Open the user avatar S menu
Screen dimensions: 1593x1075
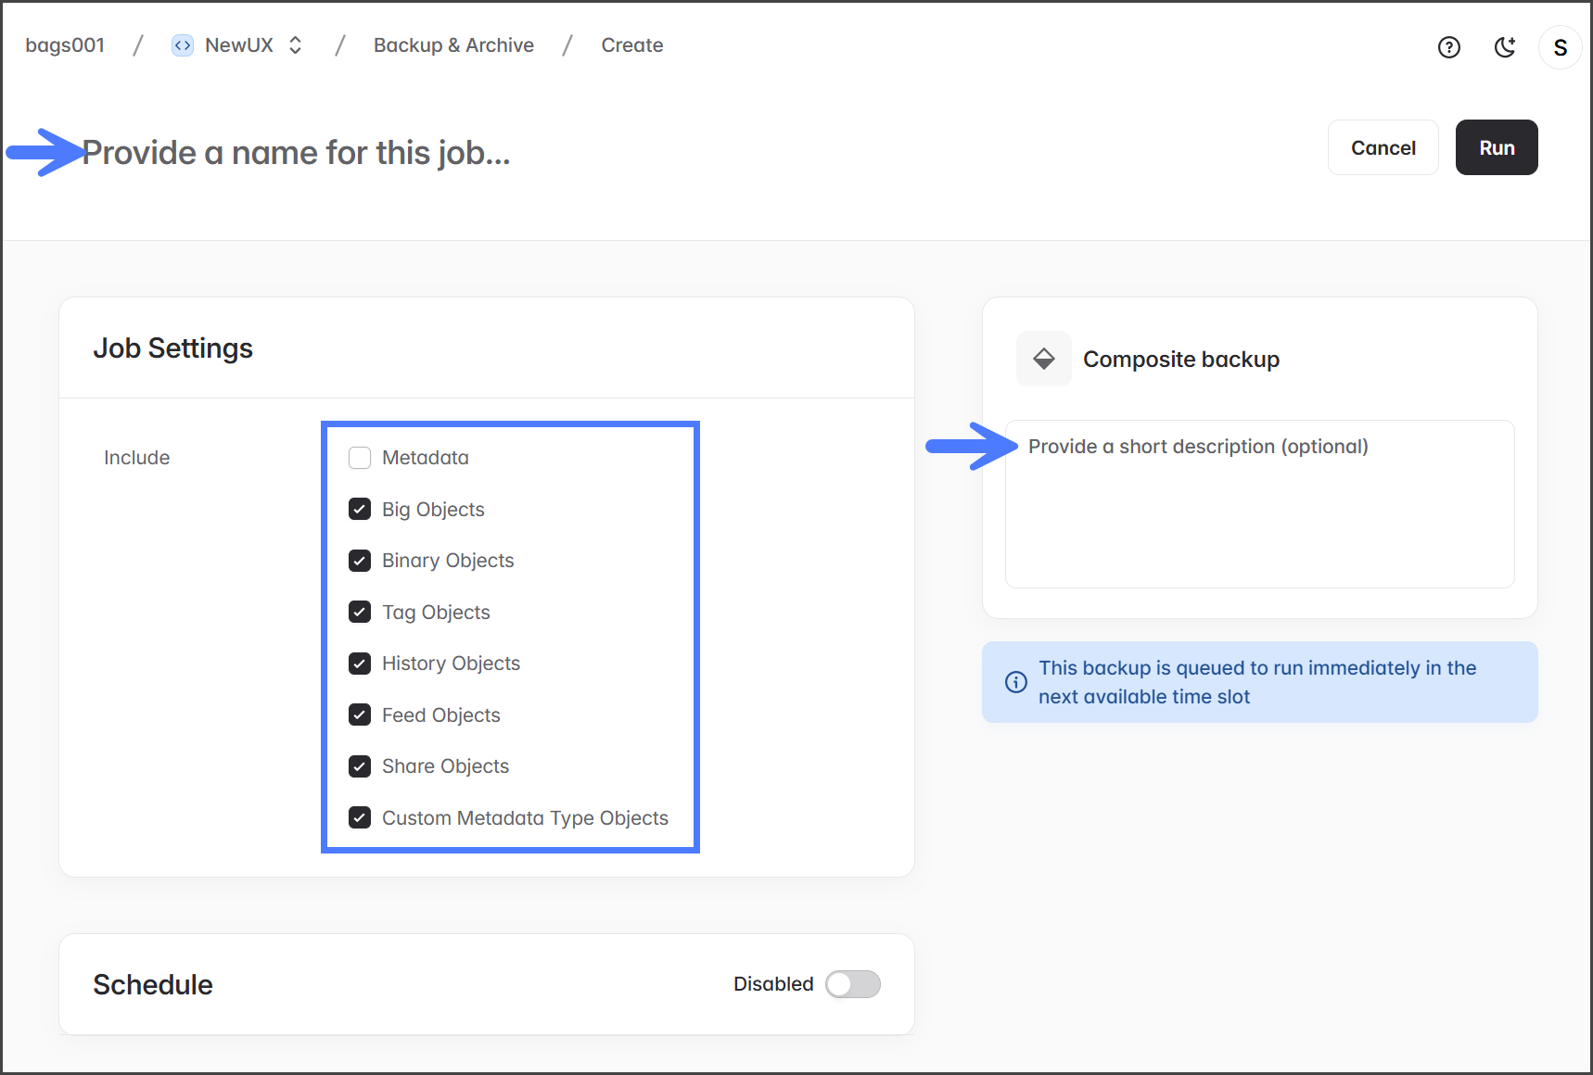[1560, 47]
